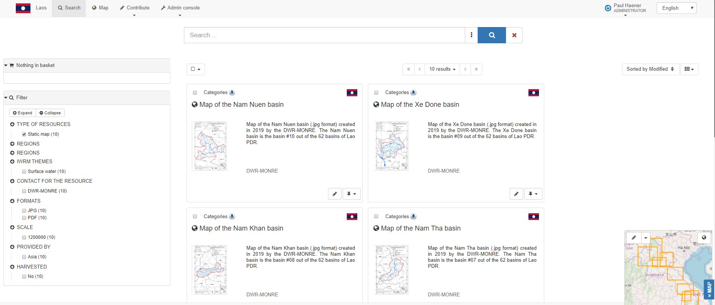Image resolution: width=715 pixels, height=305 pixels.
Task: Jump to the last results page
Action: point(476,69)
